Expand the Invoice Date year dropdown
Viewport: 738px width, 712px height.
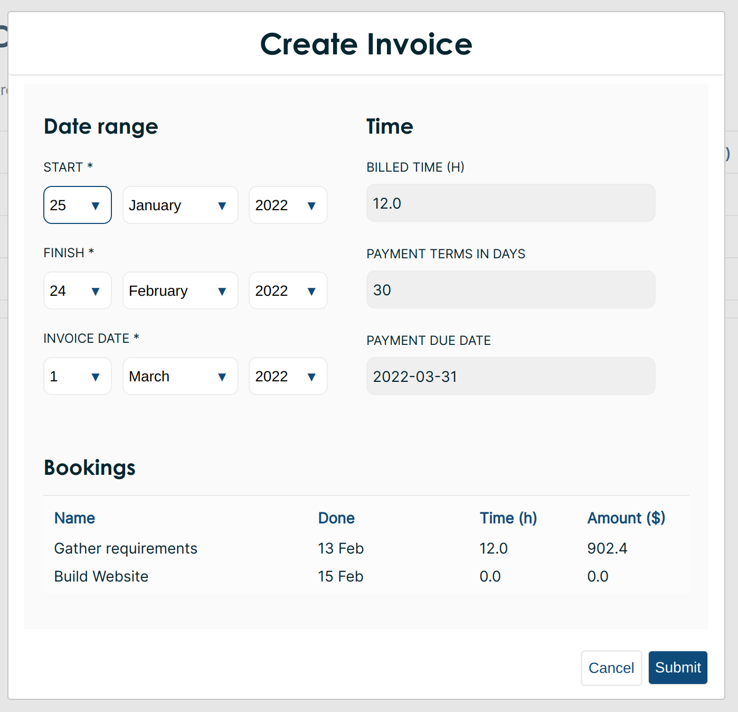[288, 376]
